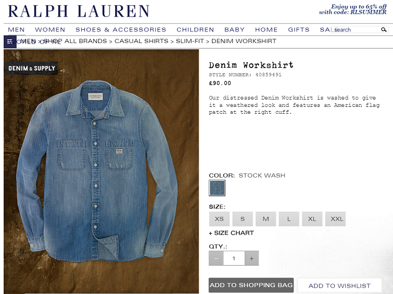This screenshot has height=294, width=393.
Task: Choose size XXL
Action: point(335,219)
